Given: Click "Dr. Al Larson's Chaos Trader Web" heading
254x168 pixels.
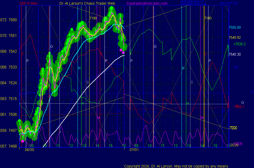Looking at the screenshot, I should click(x=87, y=3).
